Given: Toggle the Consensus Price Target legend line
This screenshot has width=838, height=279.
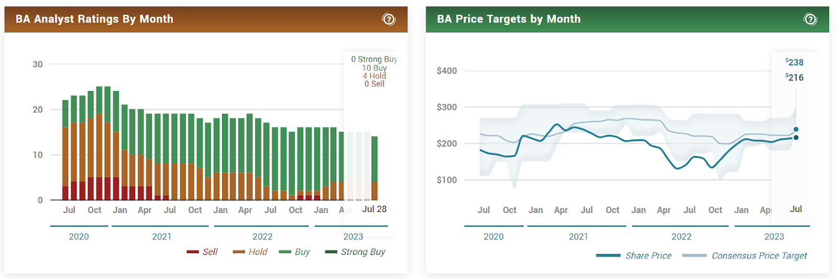Looking at the screenshot, I should tap(745, 255).
